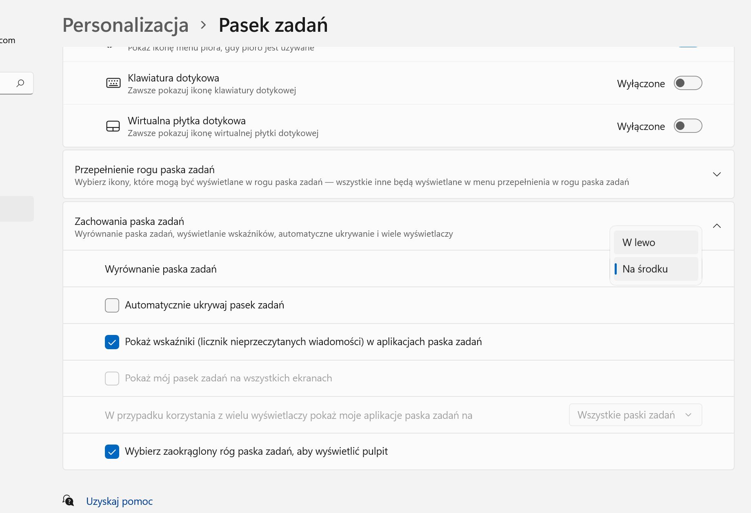
Task: Uncheck Wybierz zaokrąglony róg paska zadań
Action: 112,451
